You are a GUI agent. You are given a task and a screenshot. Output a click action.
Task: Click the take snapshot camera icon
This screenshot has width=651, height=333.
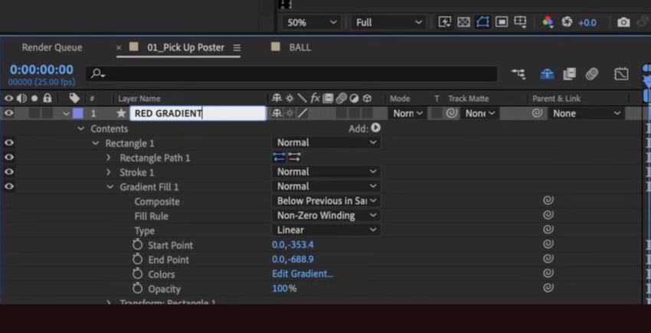[x=623, y=22]
